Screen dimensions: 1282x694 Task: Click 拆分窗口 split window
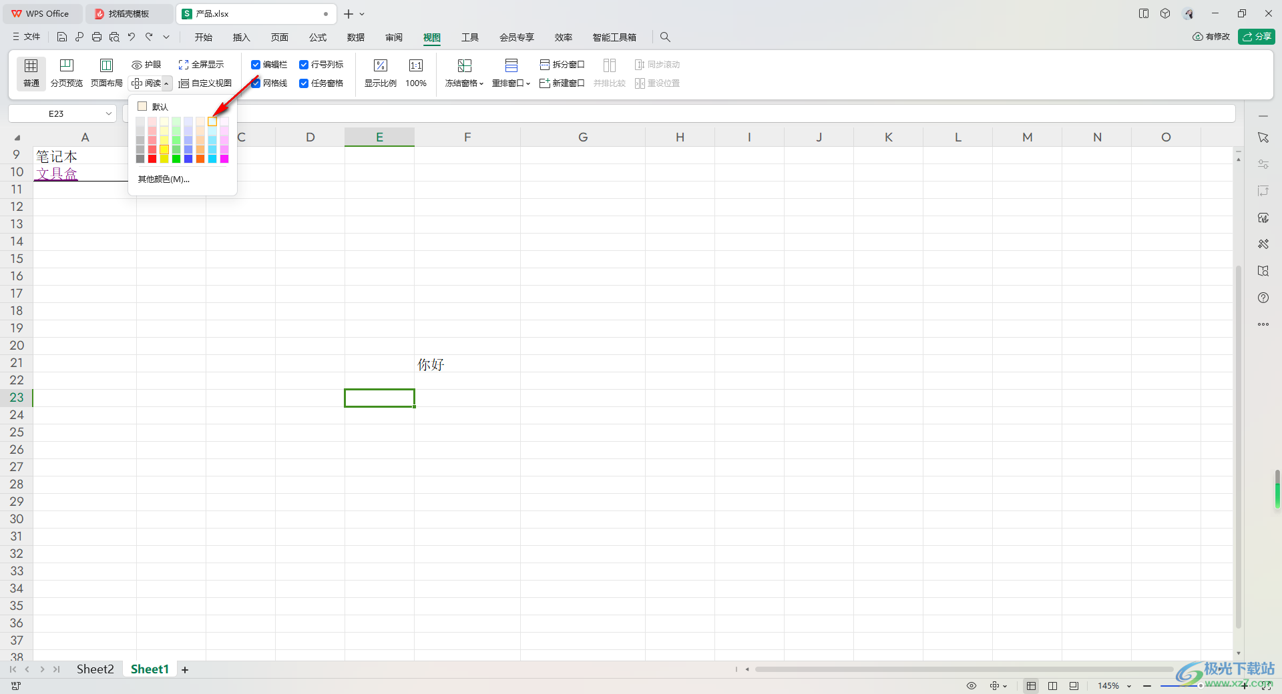[562, 65]
